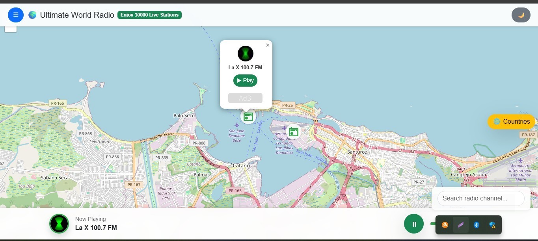Click the Palmas map label
The height and width of the screenshot is (241, 538).
pyautogui.click(x=202, y=174)
